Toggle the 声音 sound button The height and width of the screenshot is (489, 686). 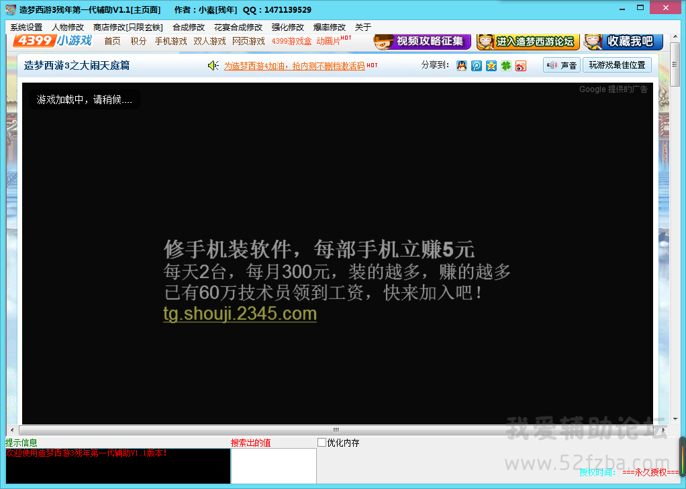coord(562,65)
